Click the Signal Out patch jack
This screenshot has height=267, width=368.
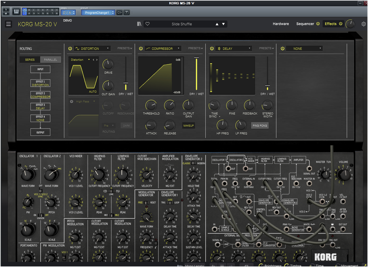point(309,169)
